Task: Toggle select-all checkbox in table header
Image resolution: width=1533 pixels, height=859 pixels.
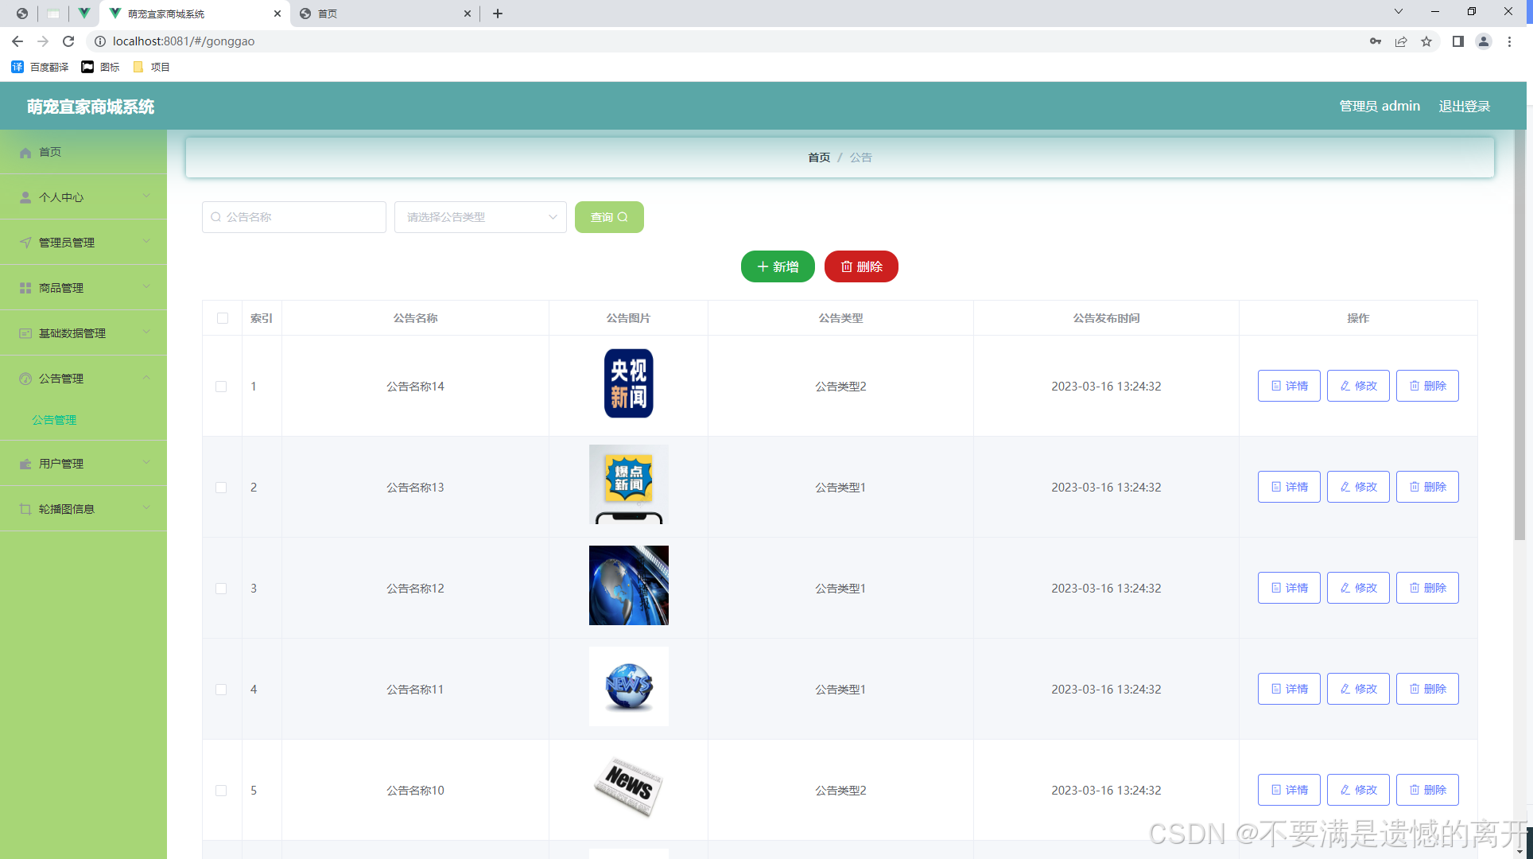Action: coord(222,317)
